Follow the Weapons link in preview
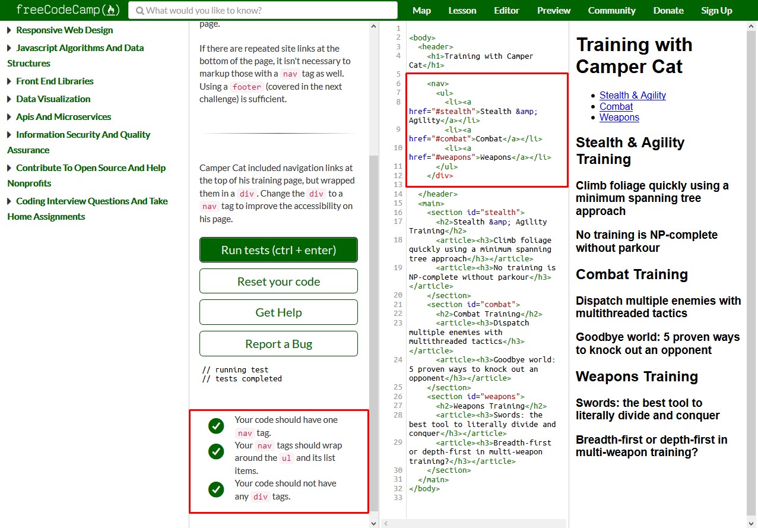 pyautogui.click(x=619, y=117)
